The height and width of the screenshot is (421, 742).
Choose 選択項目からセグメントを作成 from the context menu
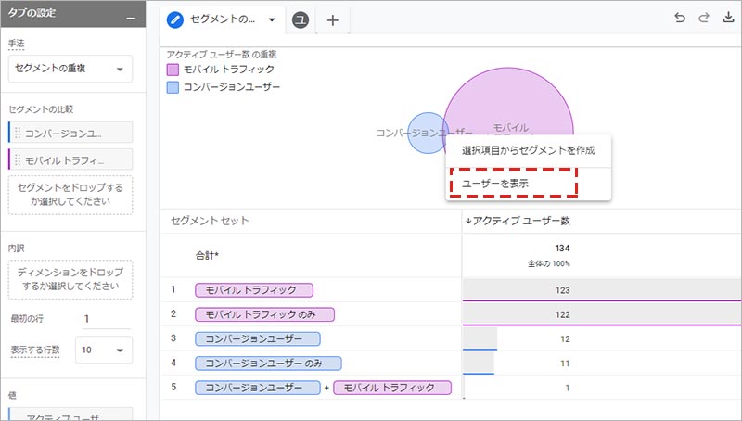tap(528, 150)
